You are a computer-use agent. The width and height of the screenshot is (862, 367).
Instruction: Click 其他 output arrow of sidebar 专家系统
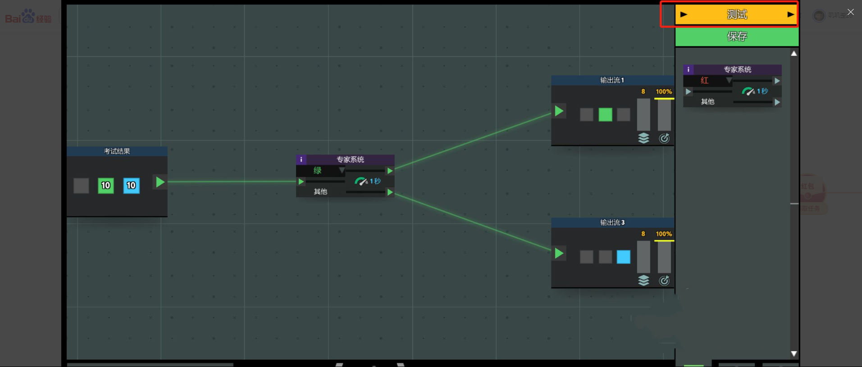coord(777,102)
